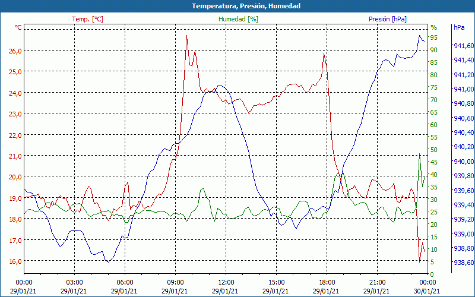Click the '25' humidity axis value
Image resolution: width=475 pixels, height=297 pixels.
[x=434, y=212]
